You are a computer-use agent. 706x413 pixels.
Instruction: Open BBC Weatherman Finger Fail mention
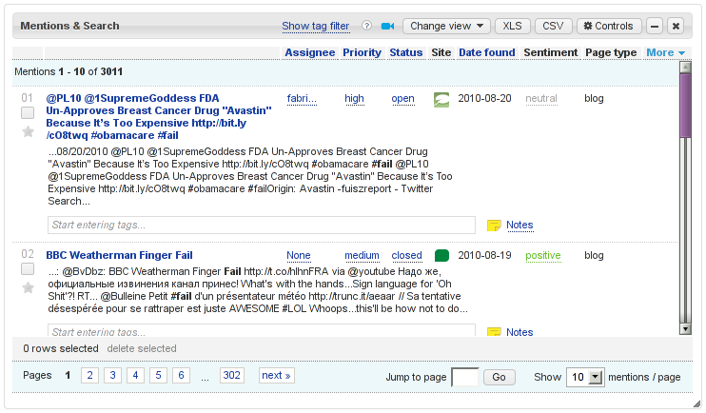[x=119, y=255]
